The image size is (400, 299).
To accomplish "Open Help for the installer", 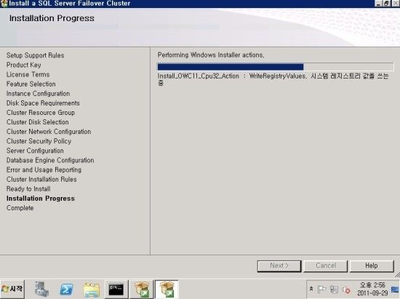I will pyautogui.click(x=372, y=266).
